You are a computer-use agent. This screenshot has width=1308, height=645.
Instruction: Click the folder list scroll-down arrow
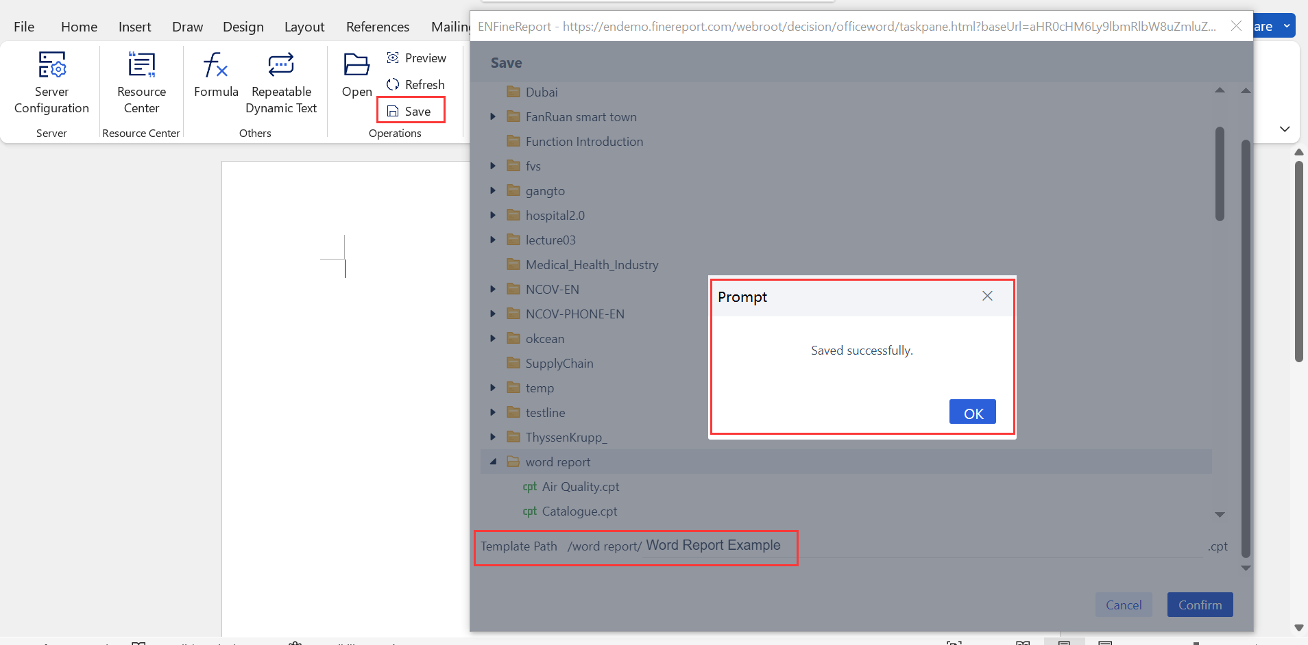click(1219, 514)
